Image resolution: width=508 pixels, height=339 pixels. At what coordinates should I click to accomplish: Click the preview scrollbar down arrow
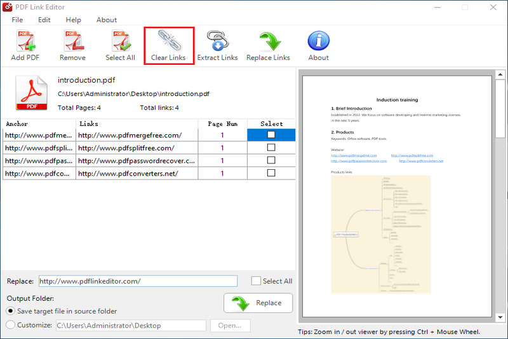coord(500,317)
